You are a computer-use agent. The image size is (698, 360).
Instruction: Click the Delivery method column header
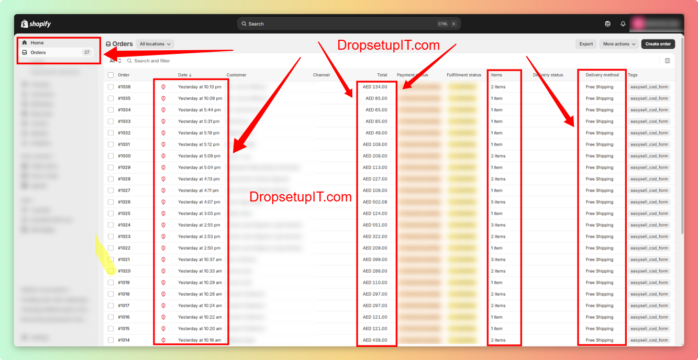tap(602, 75)
